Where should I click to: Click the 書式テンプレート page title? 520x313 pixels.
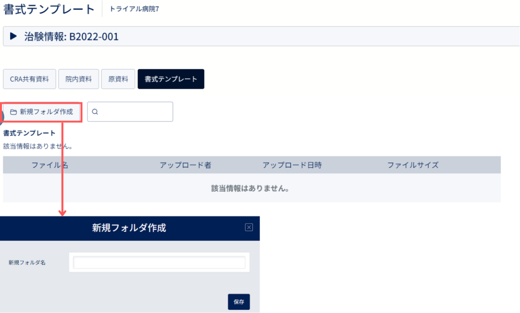click(x=49, y=9)
